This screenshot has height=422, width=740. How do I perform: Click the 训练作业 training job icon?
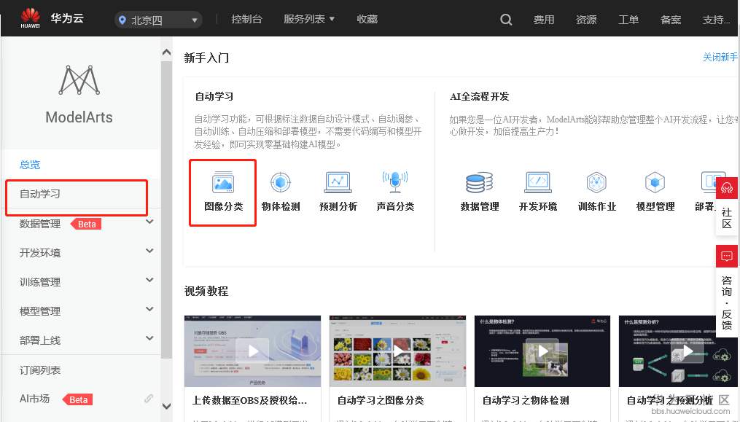[x=596, y=182]
